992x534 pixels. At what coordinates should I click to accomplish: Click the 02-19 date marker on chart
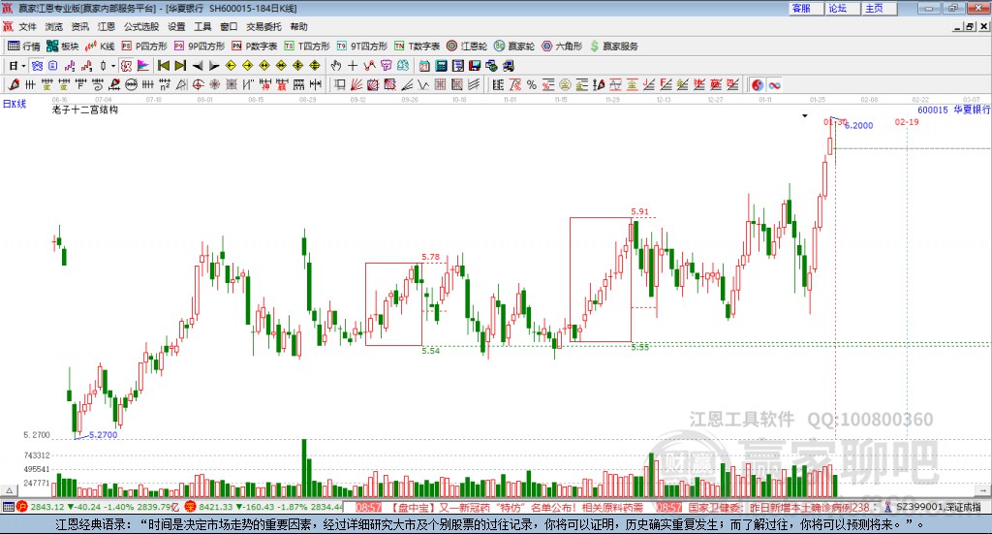coord(907,122)
